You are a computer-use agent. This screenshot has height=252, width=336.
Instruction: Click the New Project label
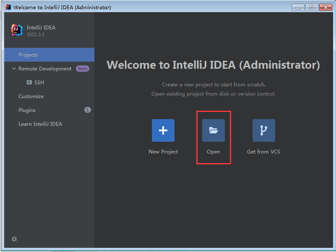[163, 151]
